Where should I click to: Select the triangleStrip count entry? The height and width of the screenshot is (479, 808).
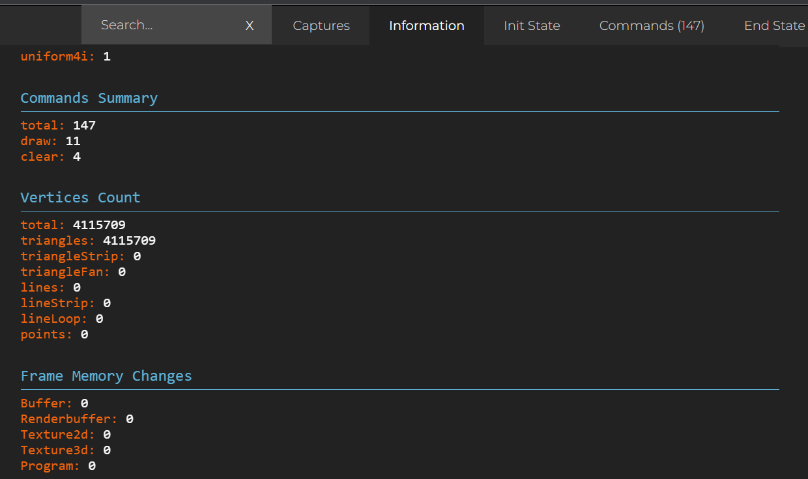(x=78, y=256)
